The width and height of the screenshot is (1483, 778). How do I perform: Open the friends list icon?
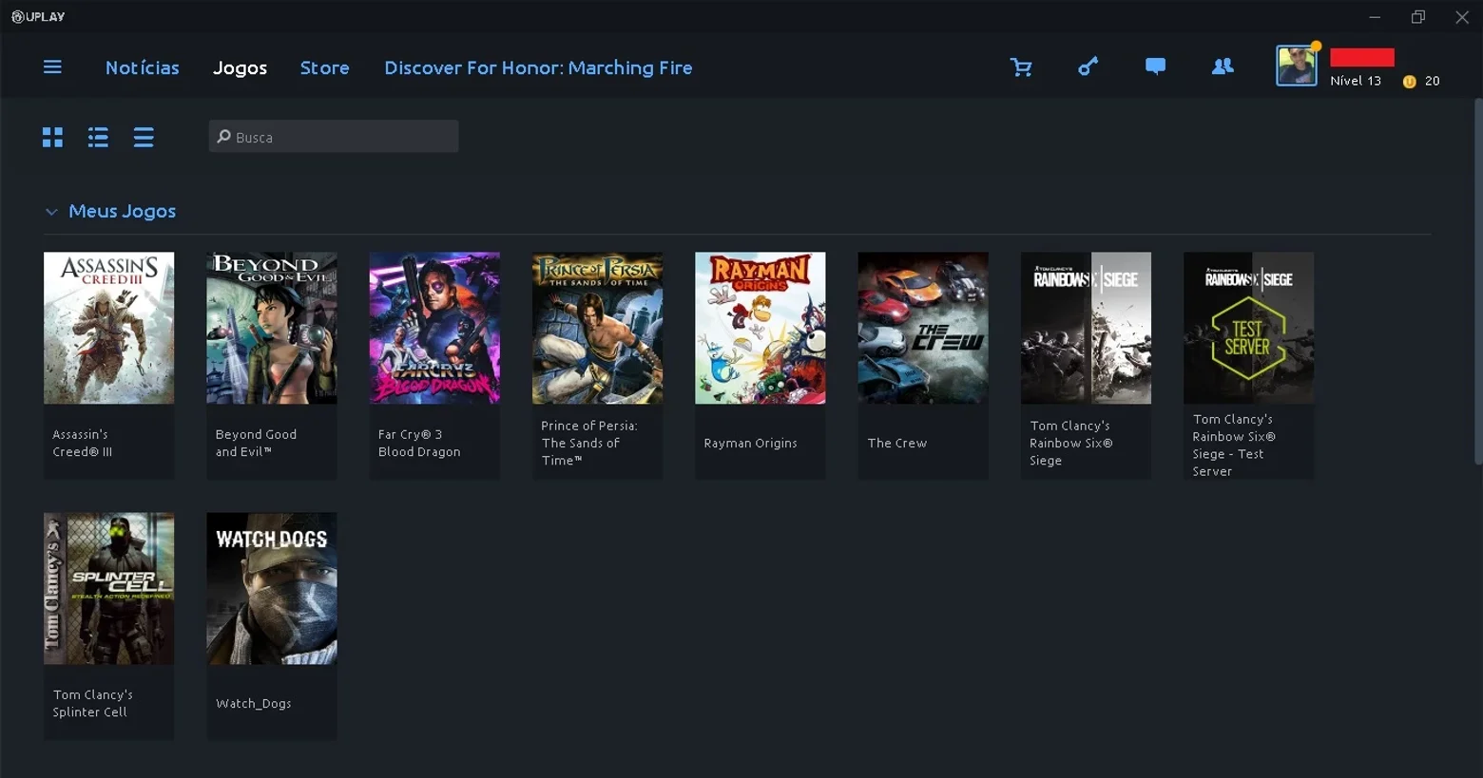[1223, 66]
